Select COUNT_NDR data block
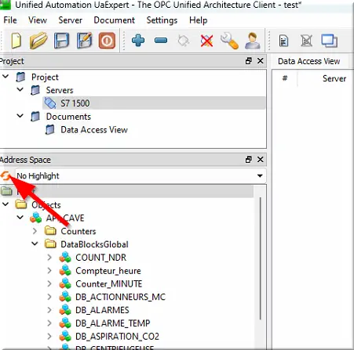The image size is (354, 350). (100, 258)
